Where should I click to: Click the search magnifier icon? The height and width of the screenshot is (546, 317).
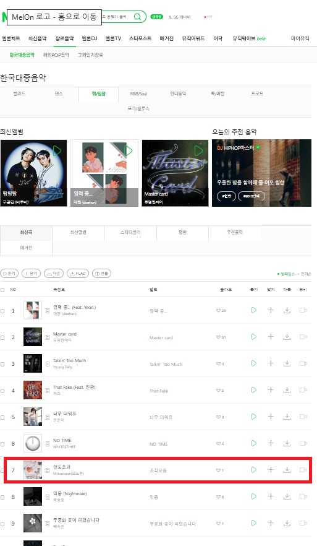pyautogui.click(x=138, y=17)
